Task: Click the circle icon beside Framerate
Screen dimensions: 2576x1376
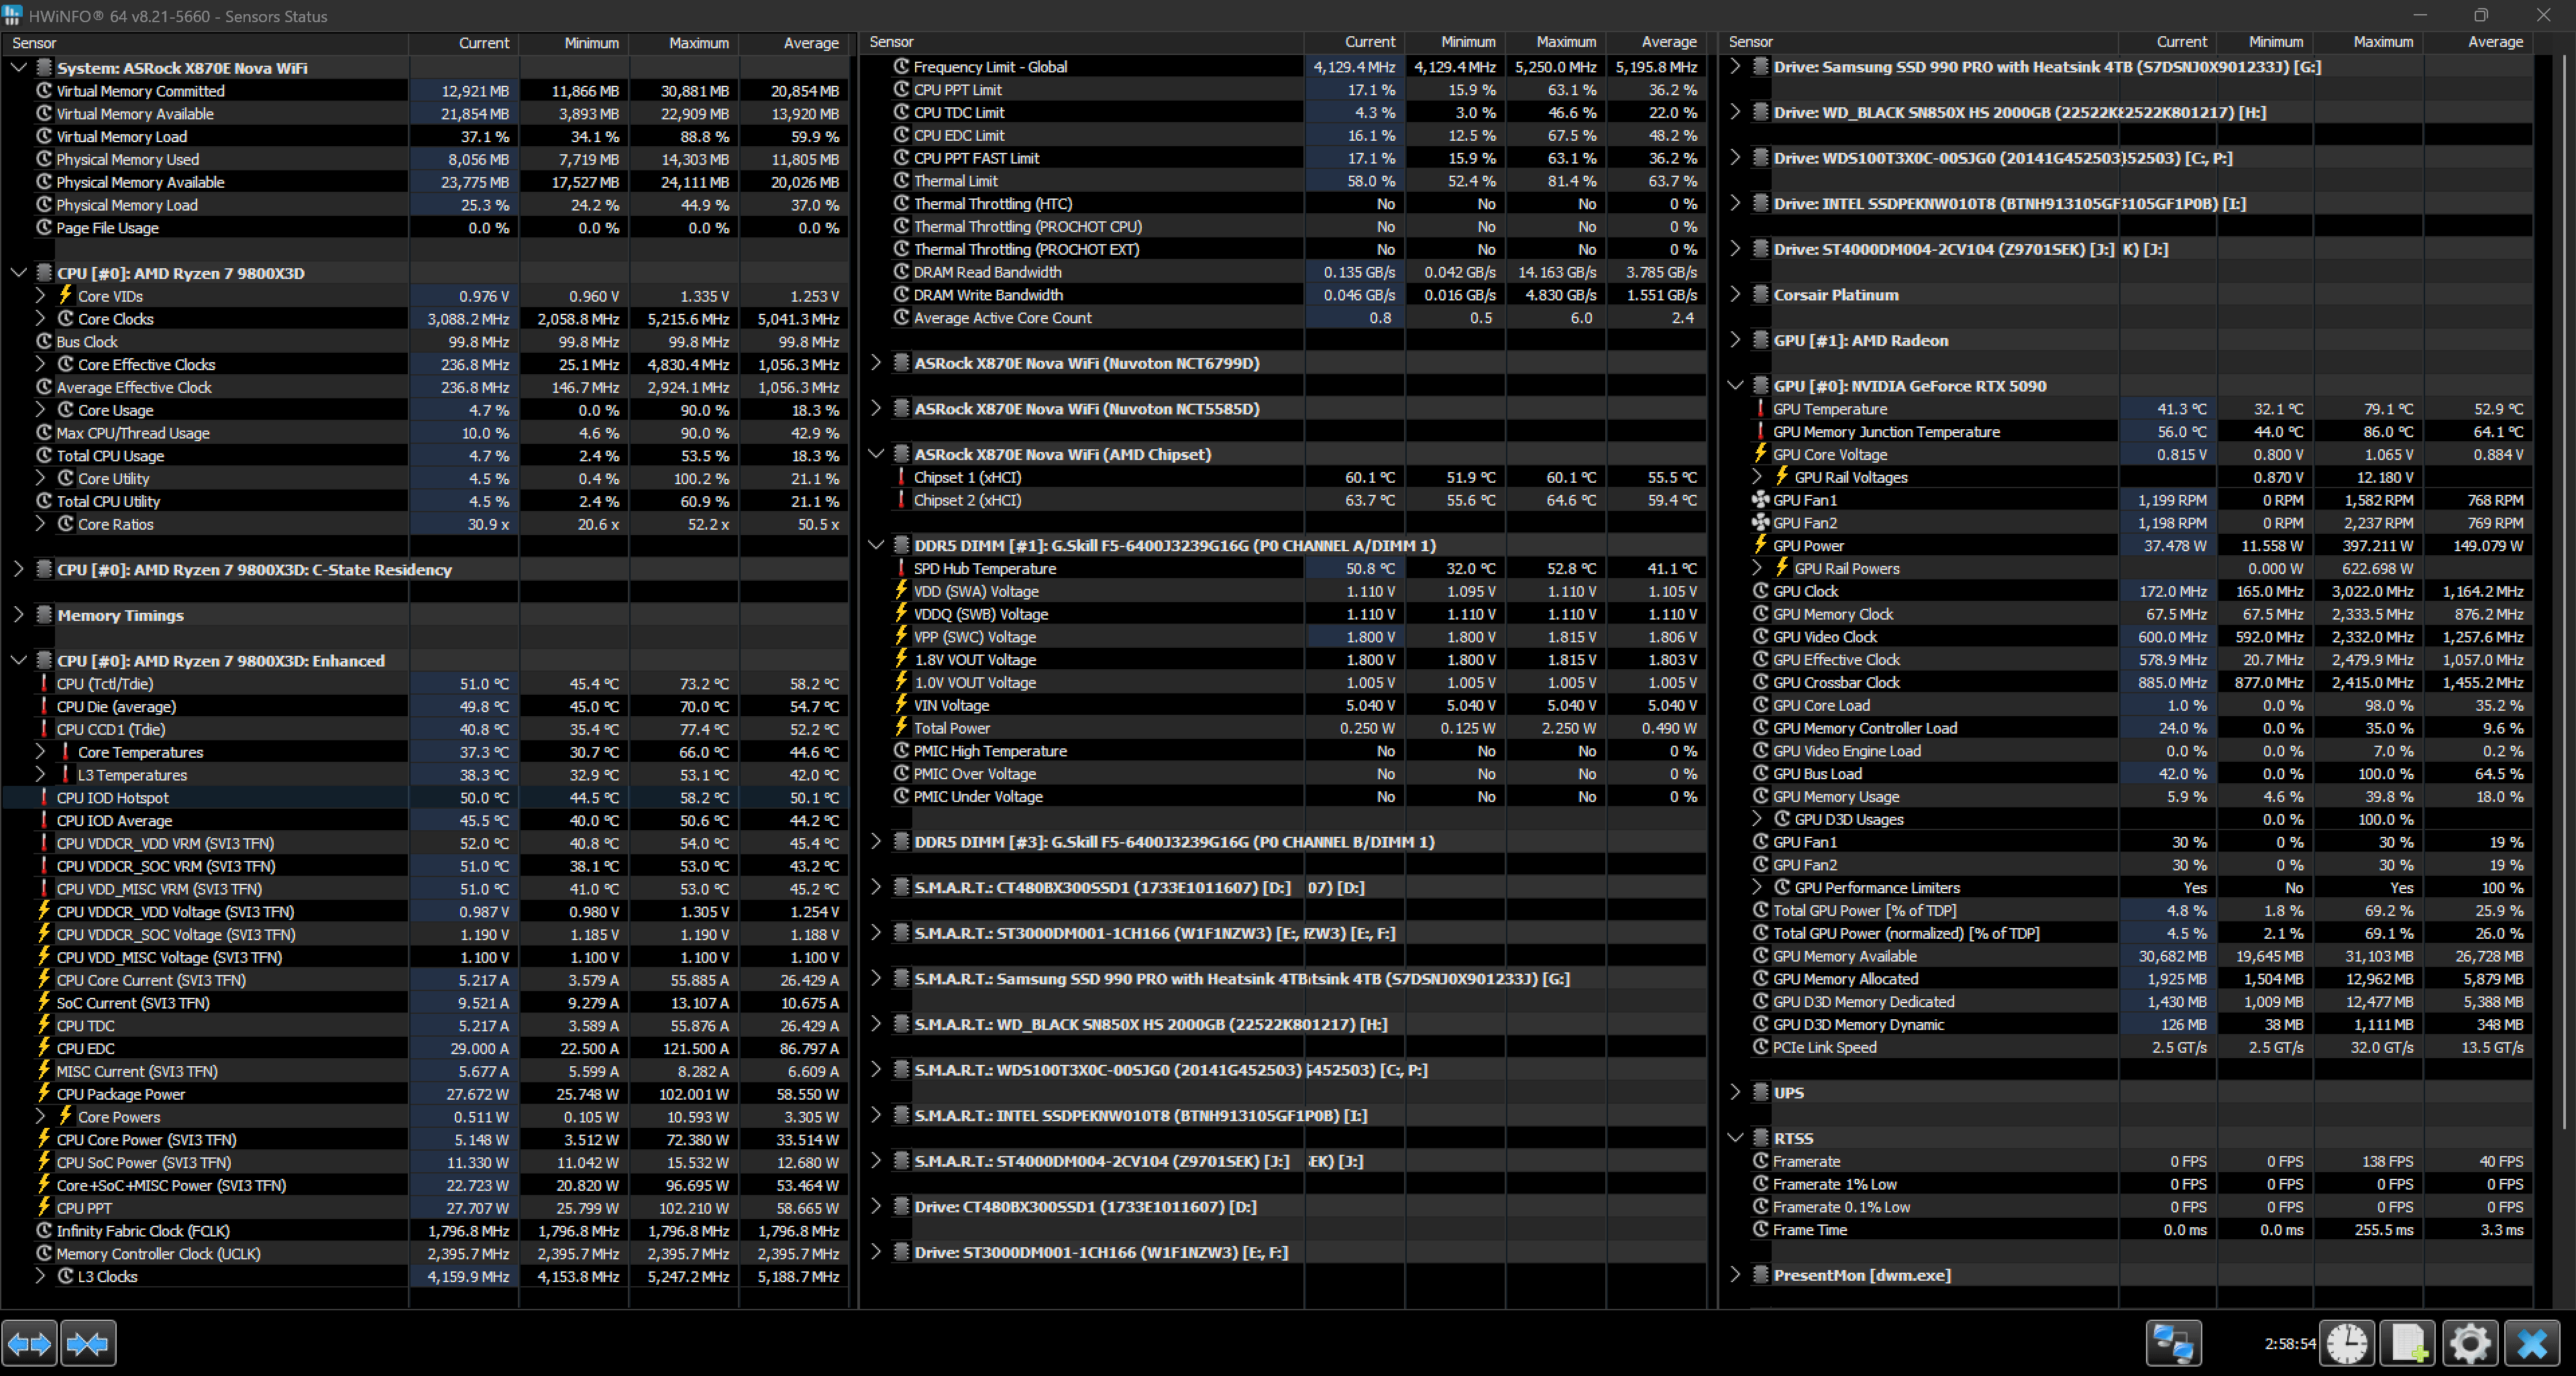Action: (1761, 1161)
